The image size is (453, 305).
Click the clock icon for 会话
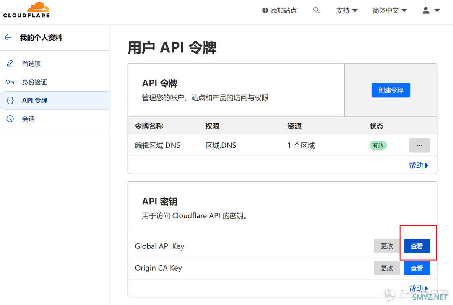(10, 119)
